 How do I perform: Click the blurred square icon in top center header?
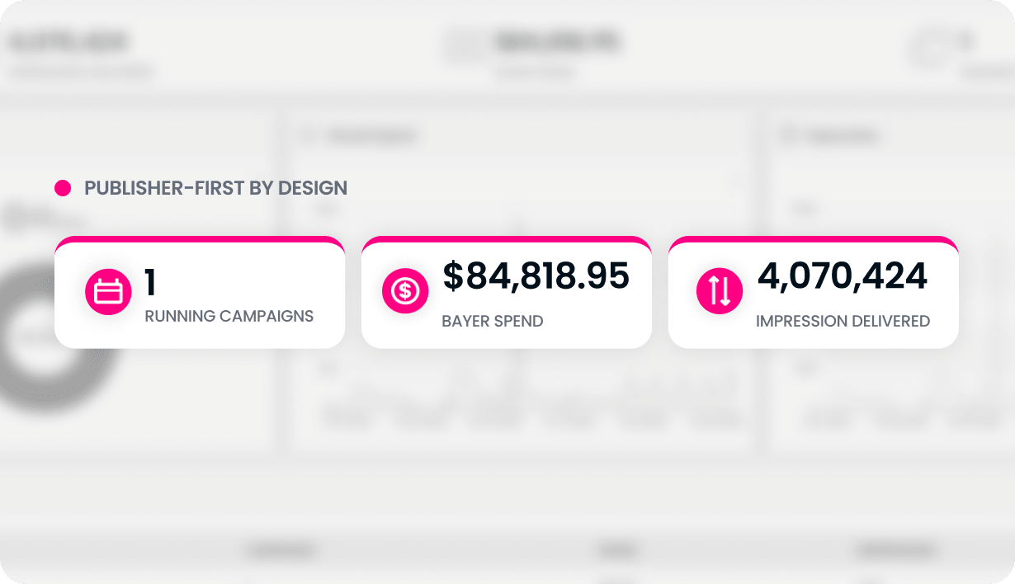pos(464,46)
